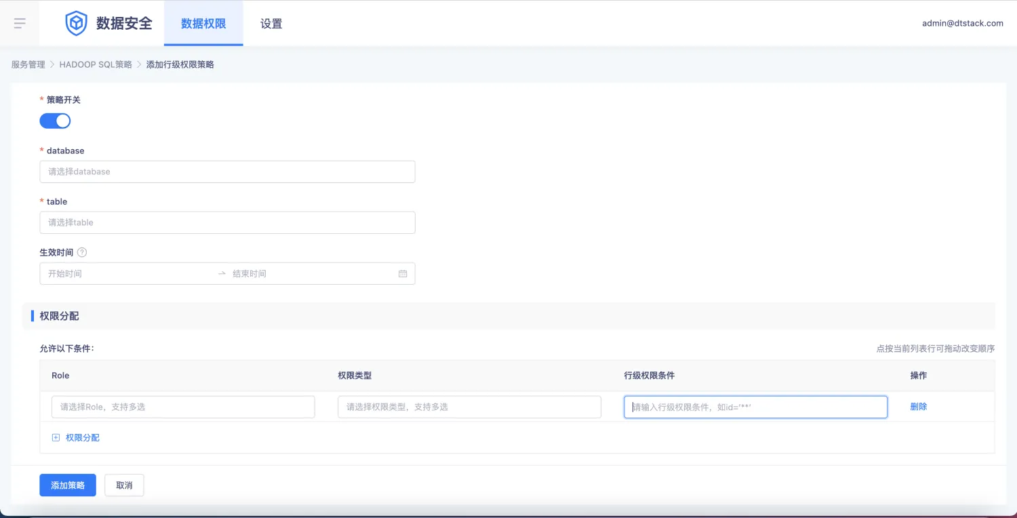
Task: Toggle the 策略开关 switch off
Action: point(55,121)
